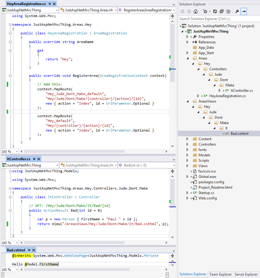Switch to the Solution Explorer bottom tab
The image size is (260, 278).
(193, 274)
